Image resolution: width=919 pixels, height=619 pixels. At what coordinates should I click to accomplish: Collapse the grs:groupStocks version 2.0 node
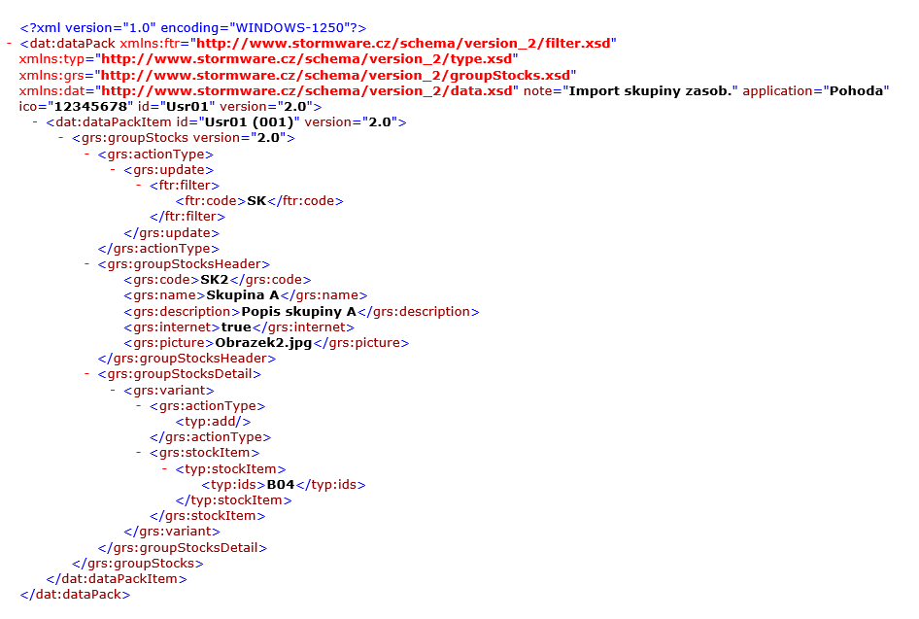(62, 138)
